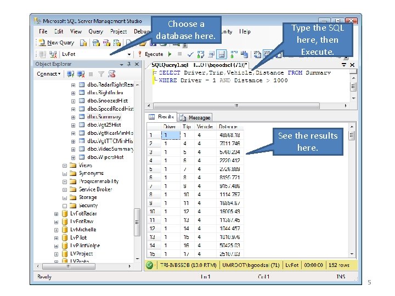Switch to the Messages tab
This screenshot has width=395, height=296.
tap(195, 117)
